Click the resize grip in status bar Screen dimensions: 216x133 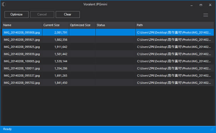click(x=212, y=129)
